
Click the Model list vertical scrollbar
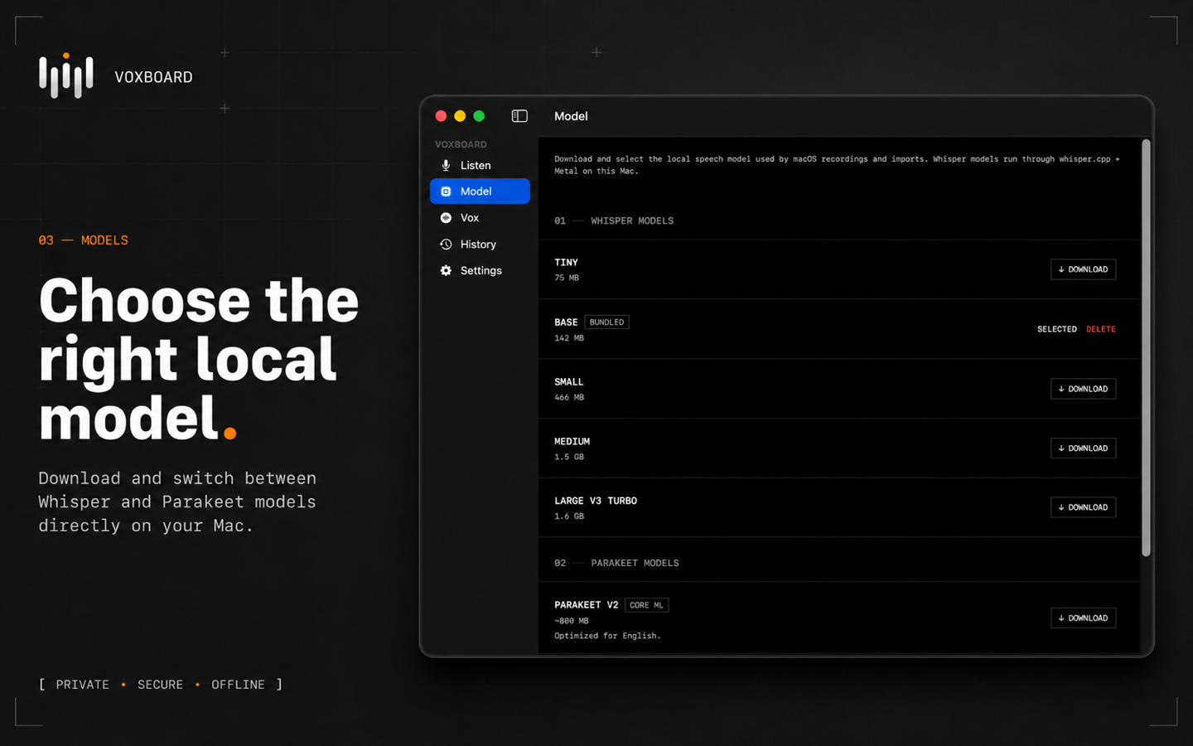1147,348
